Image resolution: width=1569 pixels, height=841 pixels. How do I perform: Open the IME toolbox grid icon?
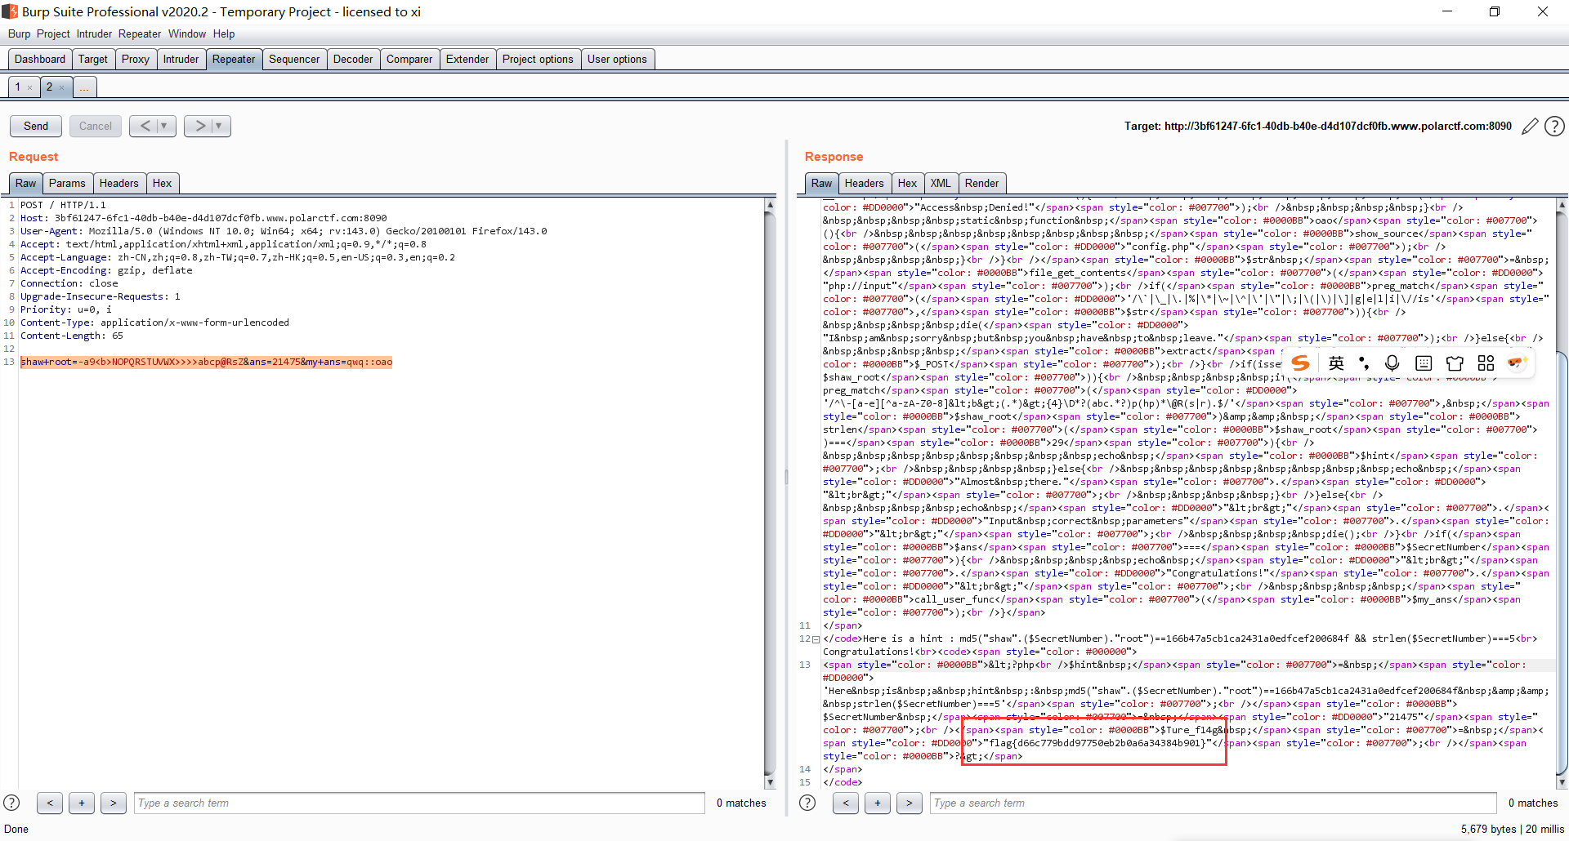1486,363
